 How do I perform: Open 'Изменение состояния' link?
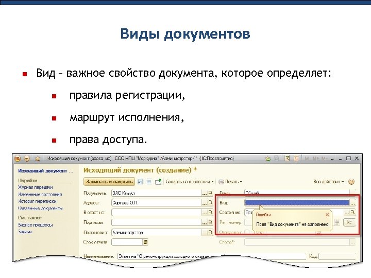(40, 194)
